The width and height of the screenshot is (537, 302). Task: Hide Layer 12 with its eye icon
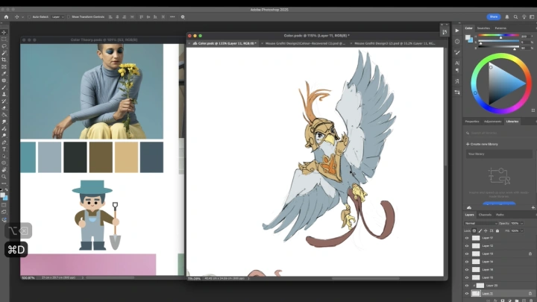coord(467,246)
